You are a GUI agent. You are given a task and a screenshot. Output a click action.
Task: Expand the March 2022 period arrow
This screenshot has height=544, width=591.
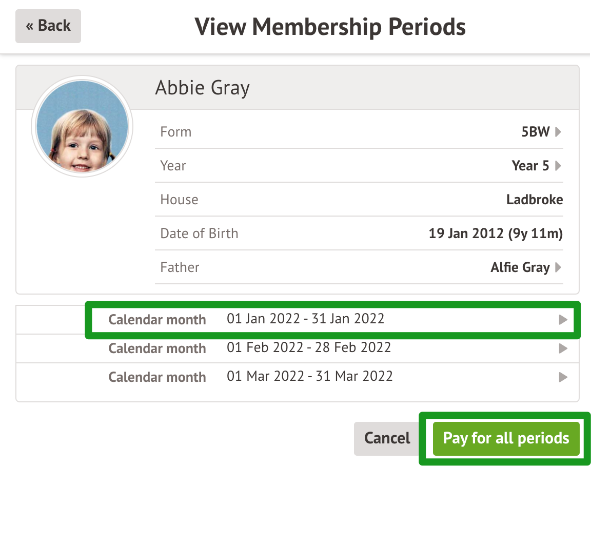[563, 377]
